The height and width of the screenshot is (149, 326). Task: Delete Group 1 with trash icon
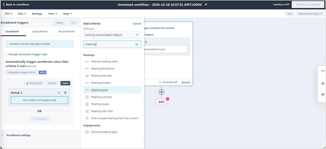click(65, 93)
